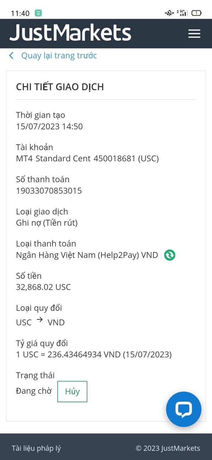Click the back chevron arrow icon

pyautogui.click(x=12, y=56)
